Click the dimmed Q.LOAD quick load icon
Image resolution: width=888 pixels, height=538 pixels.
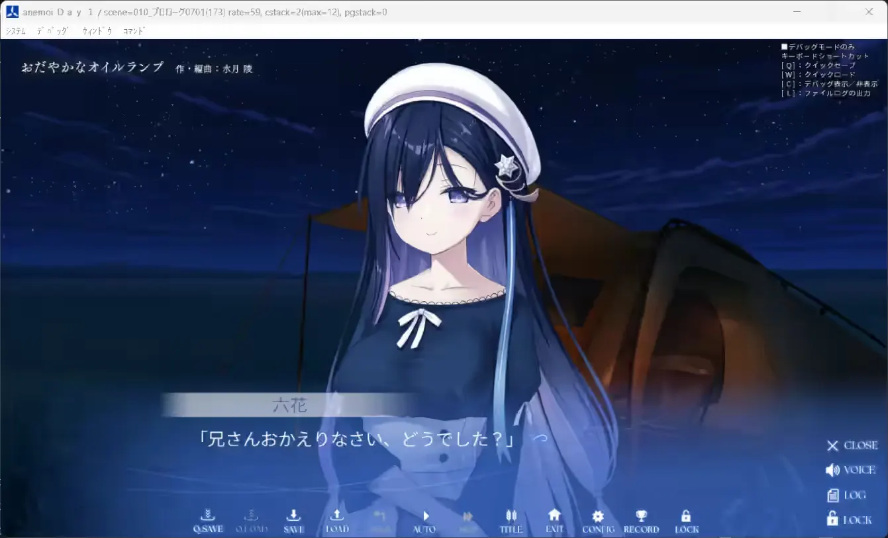click(252, 521)
